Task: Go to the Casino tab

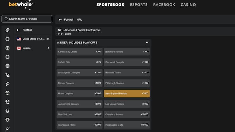Action: tap(188, 5)
